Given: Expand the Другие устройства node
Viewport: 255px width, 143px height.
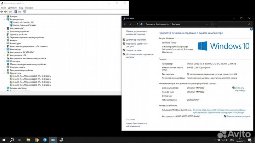Looking at the screenshot, I should [x=5, y=34].
